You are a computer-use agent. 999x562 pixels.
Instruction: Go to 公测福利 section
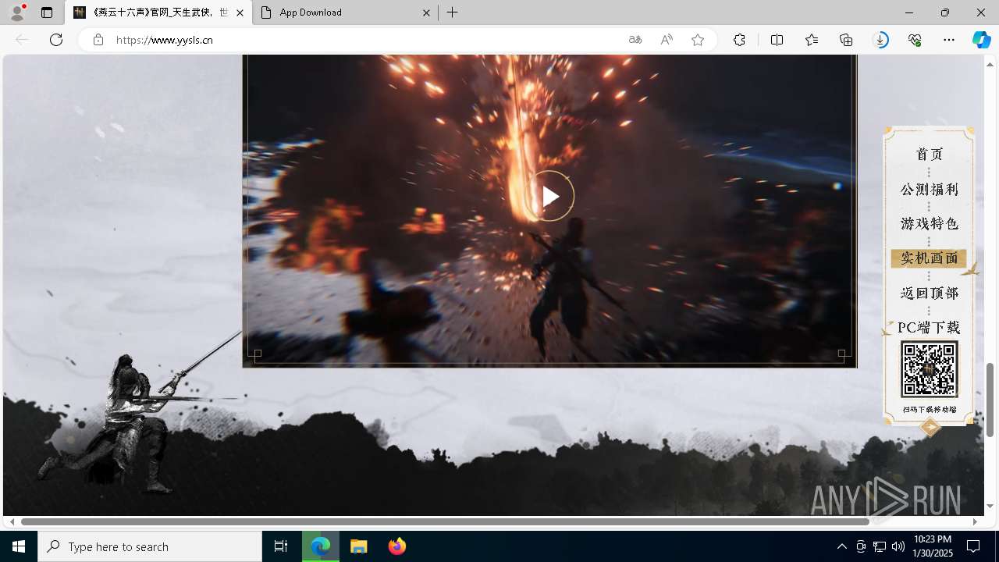929,190
